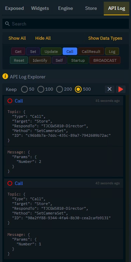Select Keep 50 radio option
The height and width of the screenshot is (262, 131).
tap(24, 89)
